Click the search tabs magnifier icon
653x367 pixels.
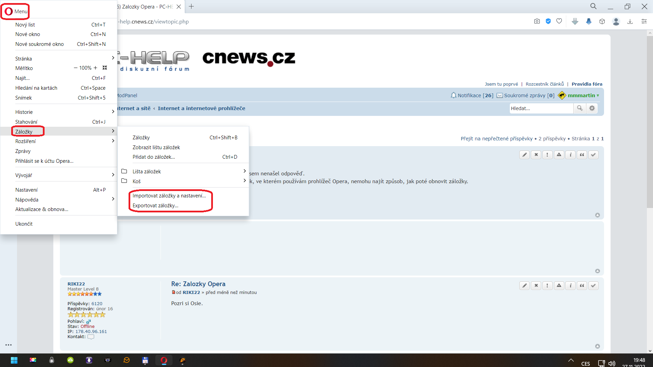[x=593, y=6]
